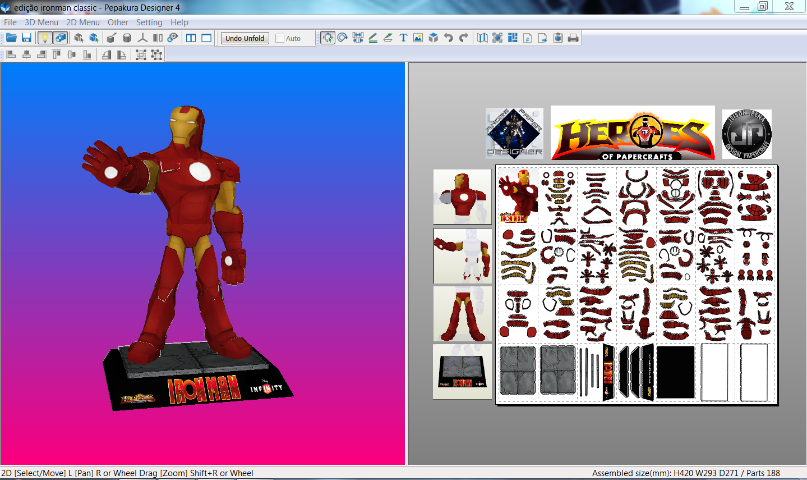Image resolution: width=807 pixels, height=480 pixels.
Task: Click the Heroes of Papercrafts logo image
Action: pos(633,133)
